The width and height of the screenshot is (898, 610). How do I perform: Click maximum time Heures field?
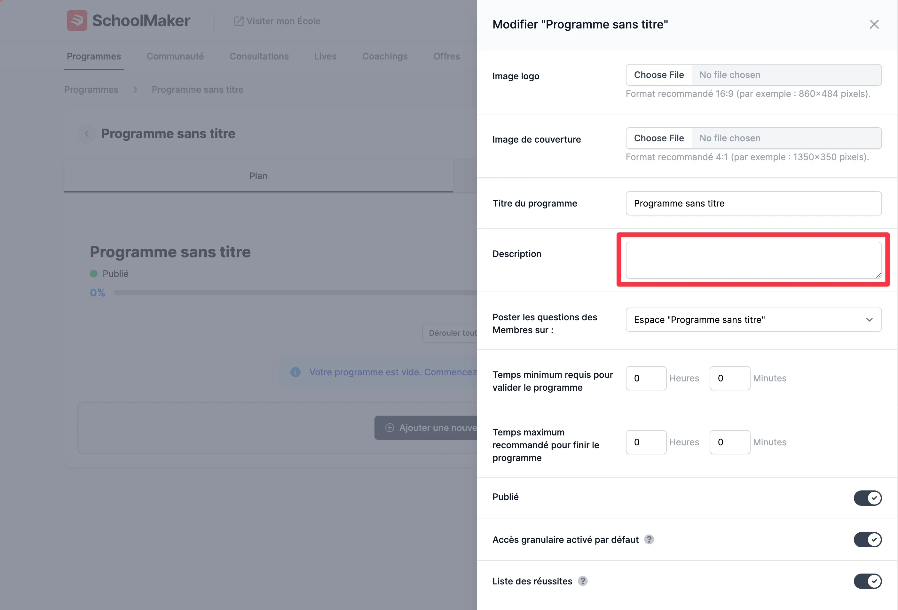(646, 442)
